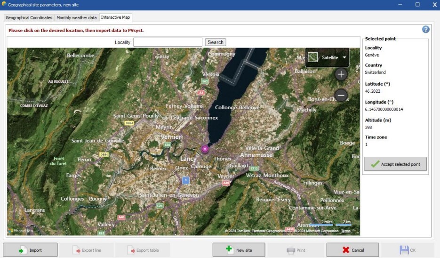Screen dimensions: 440x258
Task: Click the Import button with green arrow
Action: 31,250
